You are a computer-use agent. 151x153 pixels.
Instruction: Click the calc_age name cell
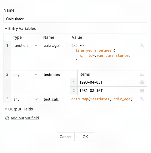point(55,56)
